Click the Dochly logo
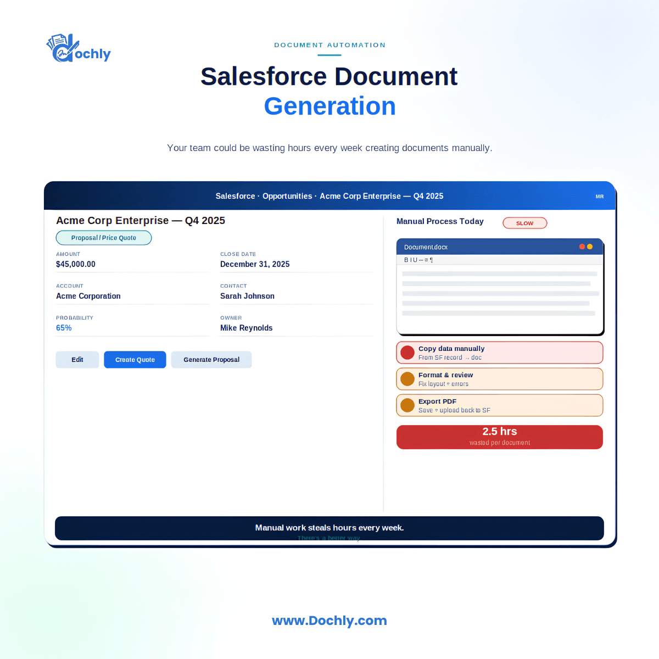This screenshot has width=659, height=659. pos(79,48)
